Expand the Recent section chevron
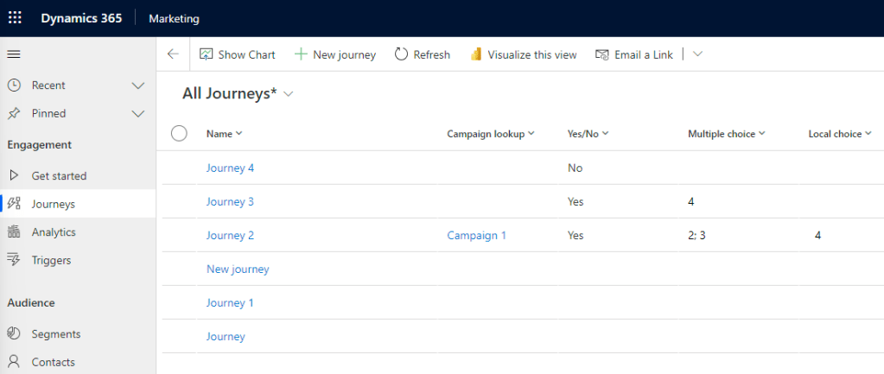 click(138, 86)
